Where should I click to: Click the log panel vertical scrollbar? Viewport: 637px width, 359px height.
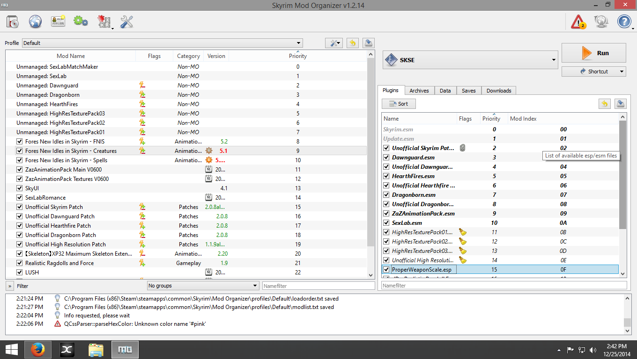point(628,314)
